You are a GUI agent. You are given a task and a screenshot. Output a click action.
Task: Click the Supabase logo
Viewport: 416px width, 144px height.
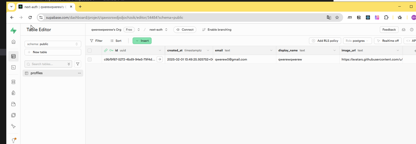13,31
